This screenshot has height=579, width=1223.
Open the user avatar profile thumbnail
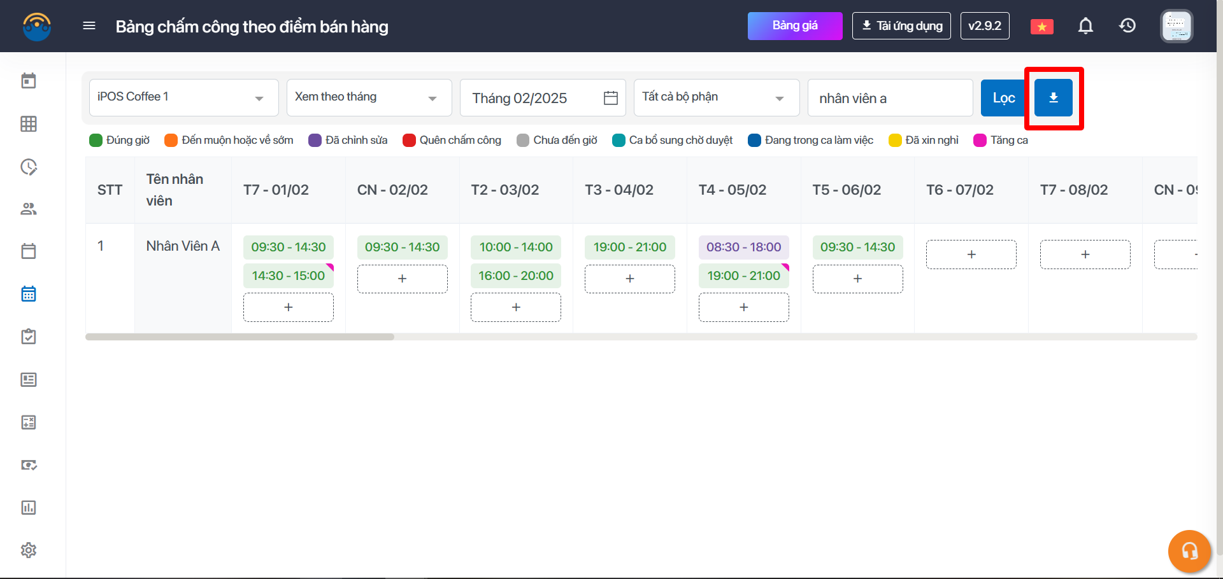point(1176,26)
